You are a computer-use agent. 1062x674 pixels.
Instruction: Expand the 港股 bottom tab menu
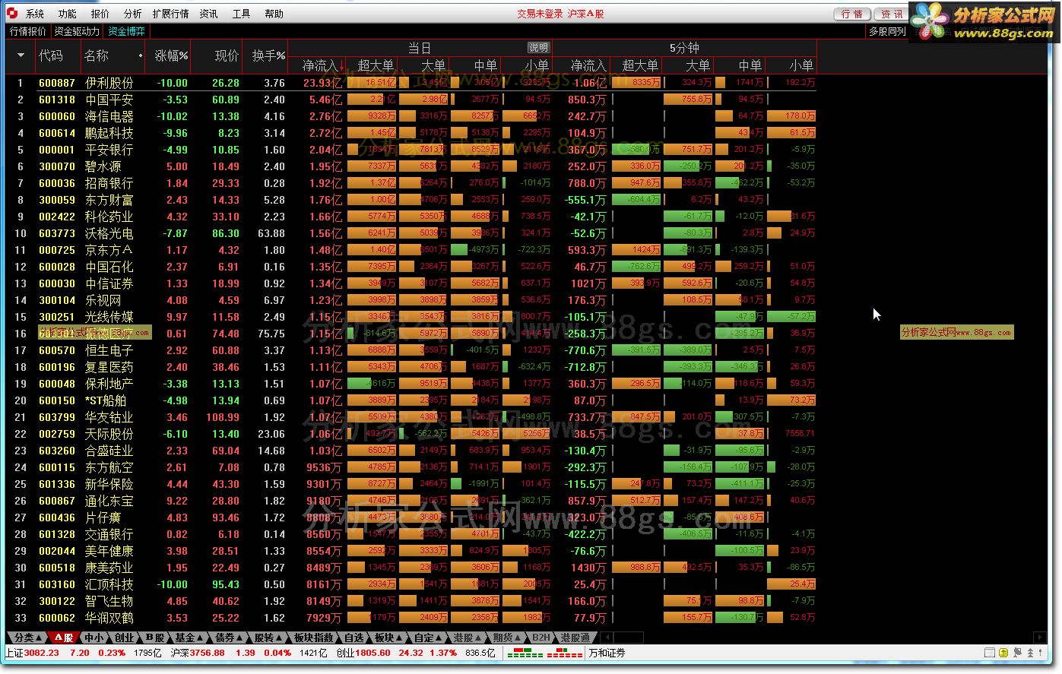coord(468,638)
